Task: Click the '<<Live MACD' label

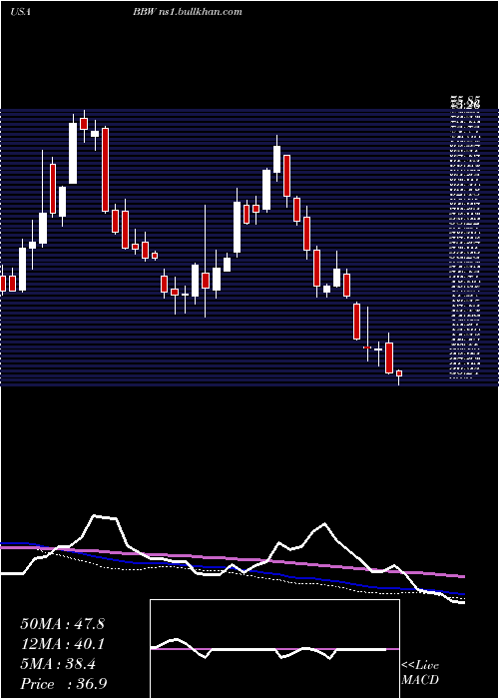Action: click(x=420, y=673)
